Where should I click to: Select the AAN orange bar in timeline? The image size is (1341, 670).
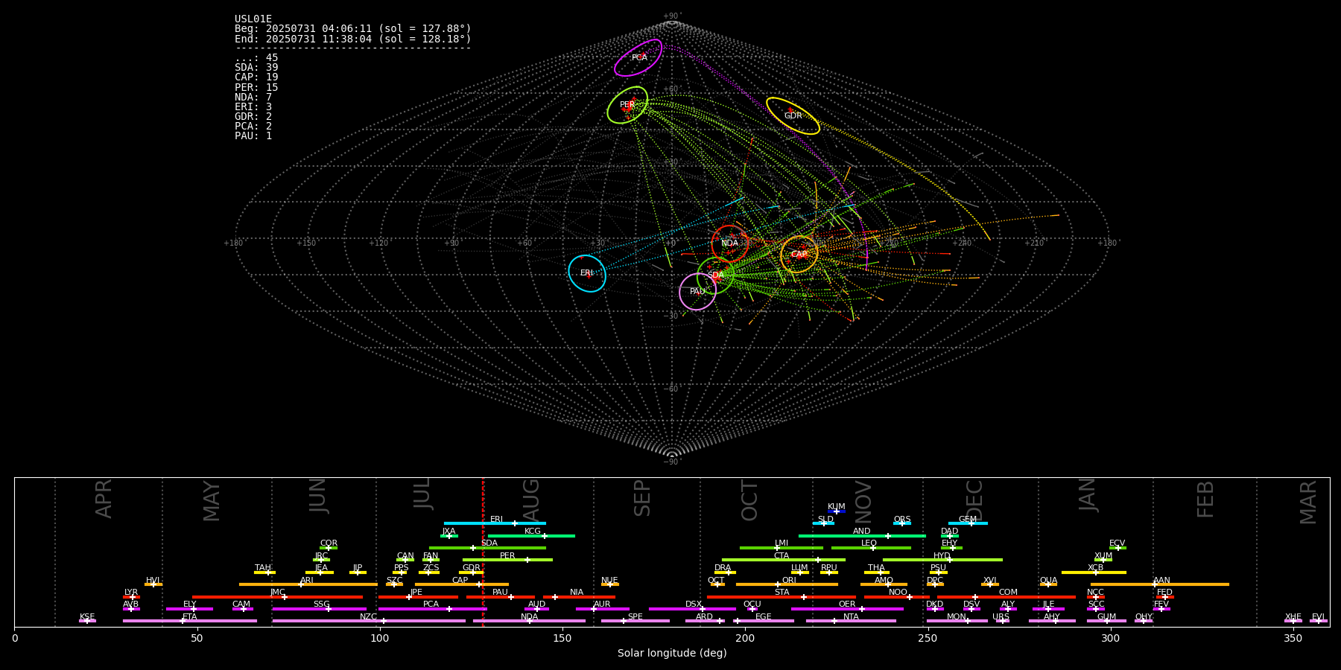[1160, 584]
